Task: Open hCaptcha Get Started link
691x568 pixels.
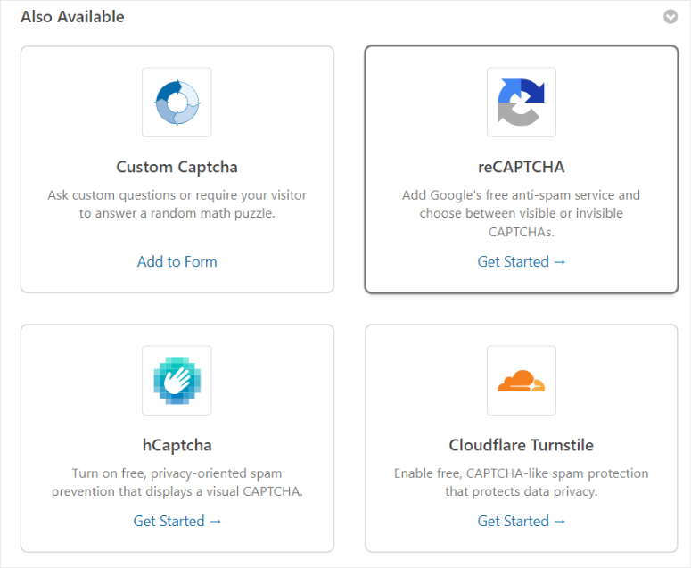Action: pyautogui.click(x=177, y=522)
